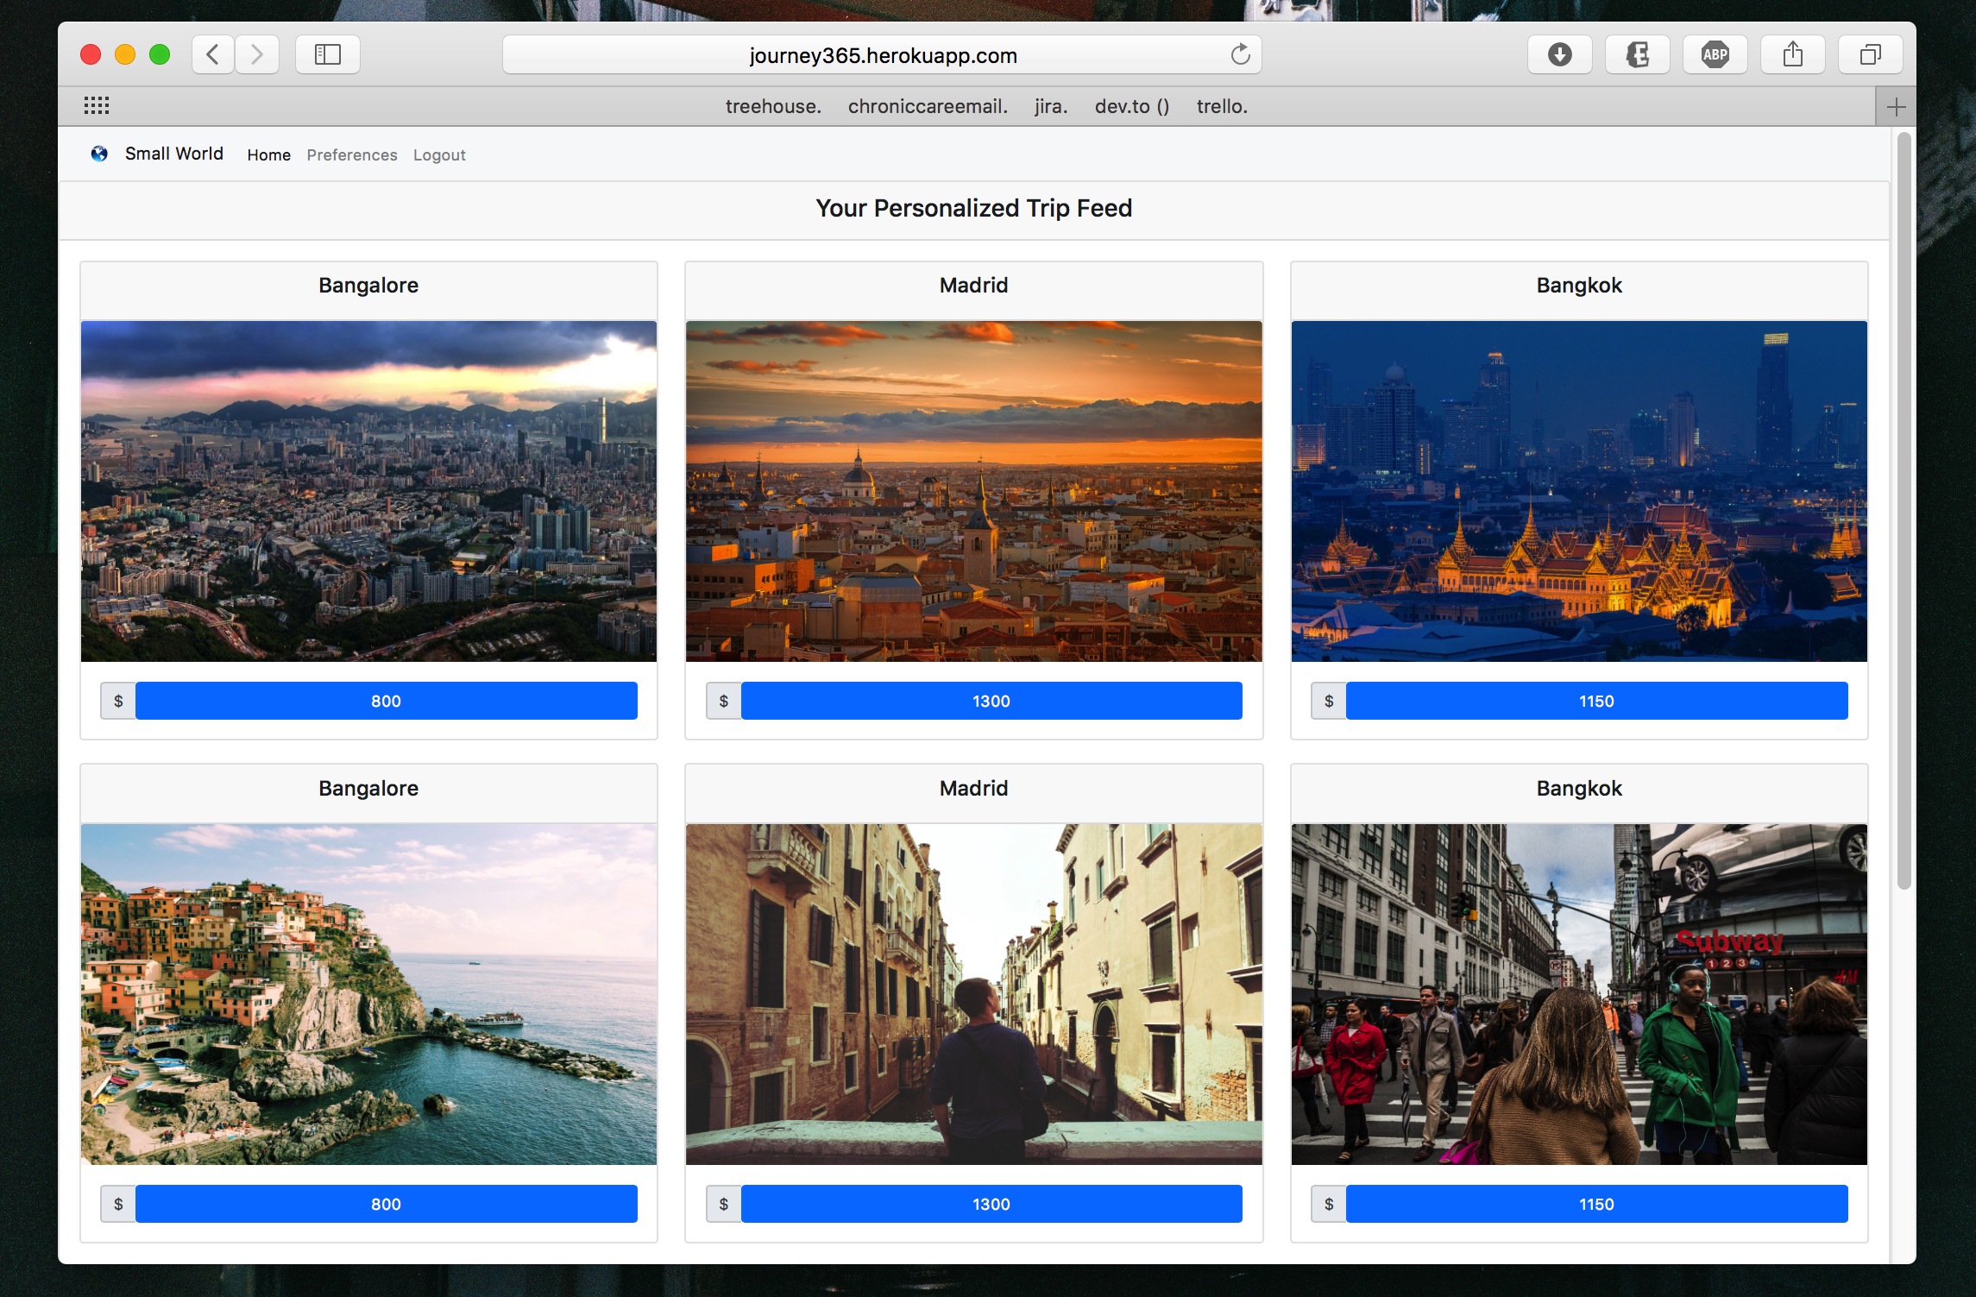
Task: Open the Preferences nav link
Action: coord(352,155)
